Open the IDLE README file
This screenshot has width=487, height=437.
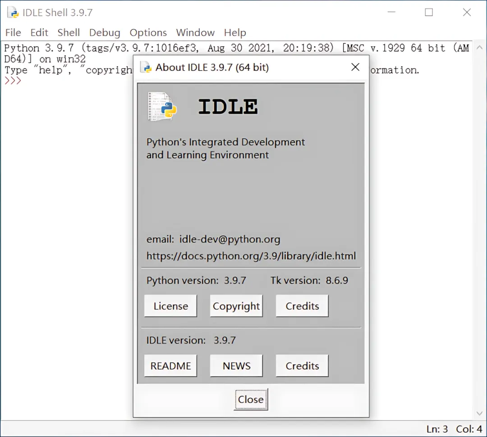point(170,366)
